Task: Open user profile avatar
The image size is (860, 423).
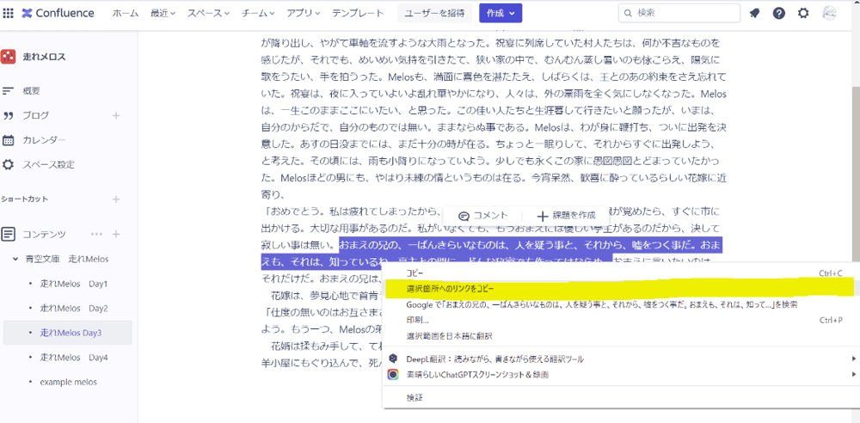Action: click(x=829, y=13)
